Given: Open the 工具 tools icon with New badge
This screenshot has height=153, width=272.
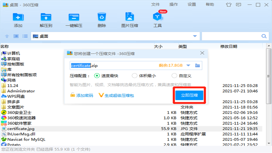Looking at the screenshot, I should 157,17.
